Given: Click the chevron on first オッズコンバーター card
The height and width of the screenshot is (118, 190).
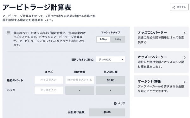Looking at the screenshot, I should click(185, 33).
